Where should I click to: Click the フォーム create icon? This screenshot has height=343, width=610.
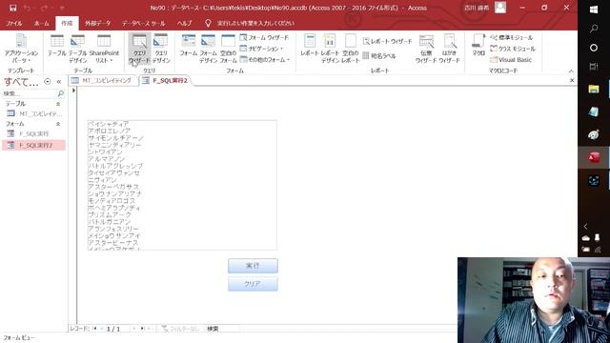coord(189,45)
